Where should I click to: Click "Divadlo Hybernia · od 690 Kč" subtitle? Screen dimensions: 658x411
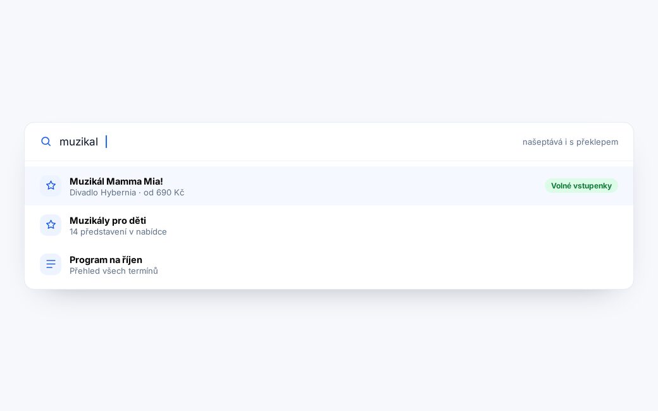pos(127,192)
